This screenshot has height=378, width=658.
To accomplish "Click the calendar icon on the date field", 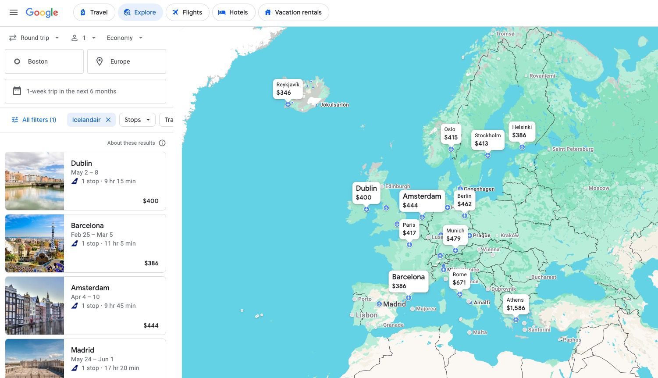I will click(x=17, y=91).
